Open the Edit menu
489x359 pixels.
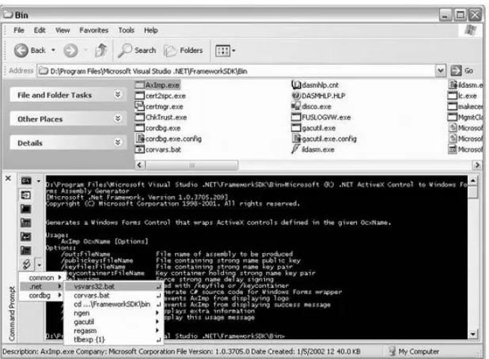click(40, 30)
